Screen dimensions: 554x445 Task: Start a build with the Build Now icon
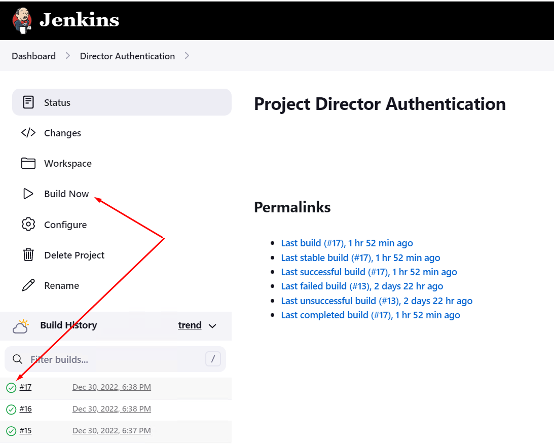pyautogui.click(x=29, y=194)
